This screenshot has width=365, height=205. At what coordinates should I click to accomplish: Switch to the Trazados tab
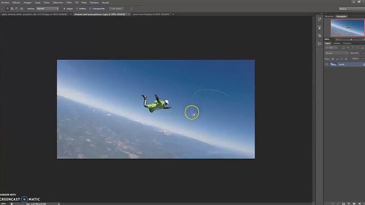point(347,43)
